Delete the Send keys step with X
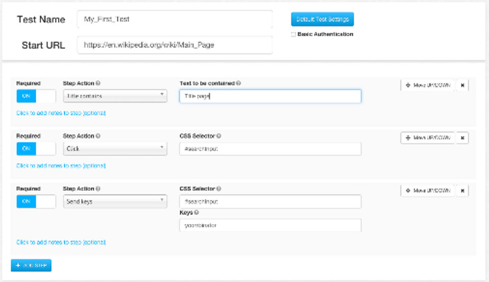The image size is (489, 282). pos(462,191)
